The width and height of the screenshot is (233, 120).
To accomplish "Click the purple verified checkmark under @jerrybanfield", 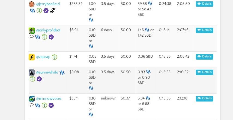I will click(x=46, y=11).
